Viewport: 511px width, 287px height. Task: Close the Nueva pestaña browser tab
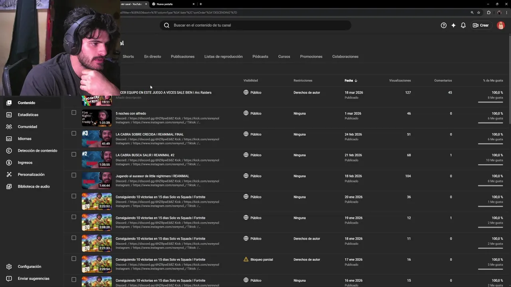(x=194, y=4)
